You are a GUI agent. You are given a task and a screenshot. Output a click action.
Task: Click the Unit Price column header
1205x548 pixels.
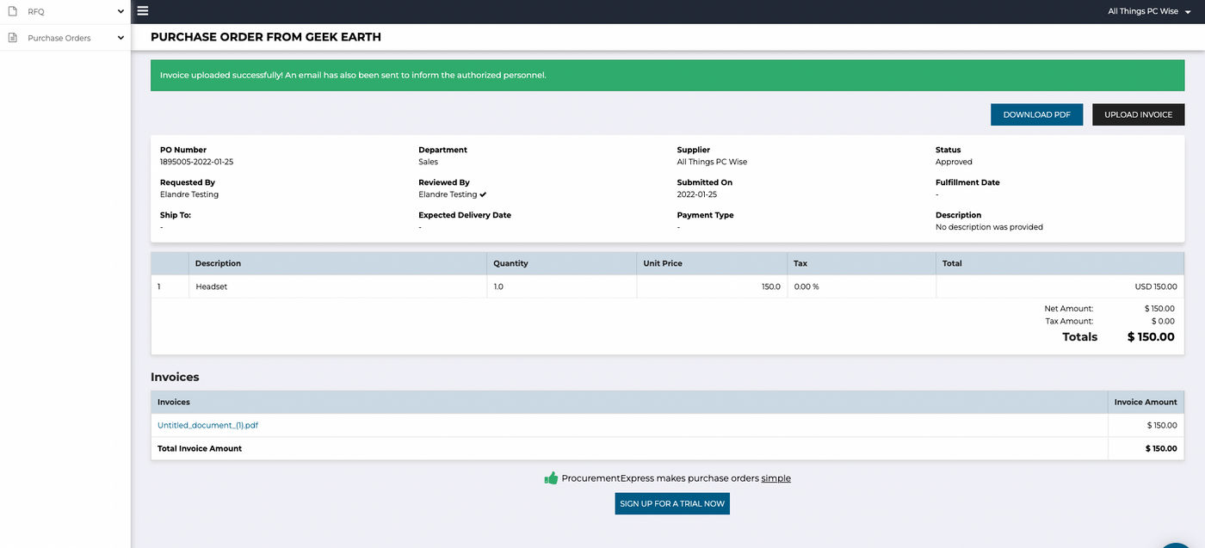pos(663,263)
